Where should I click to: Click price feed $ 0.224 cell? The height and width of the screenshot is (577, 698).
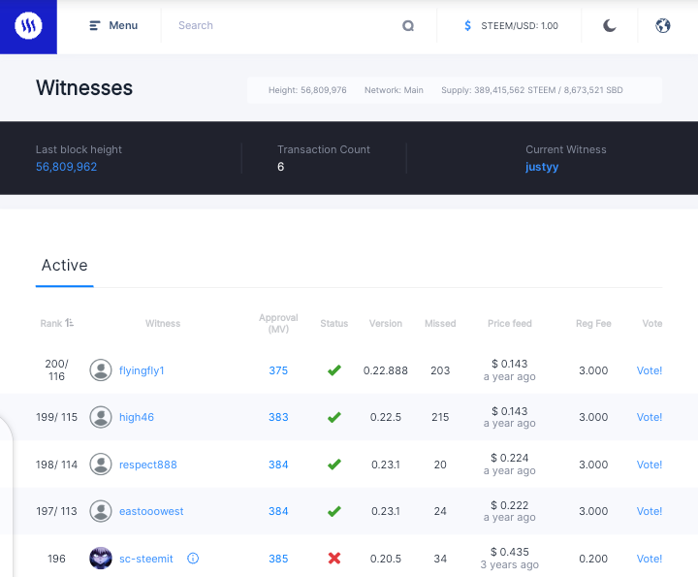pos(510,465)
